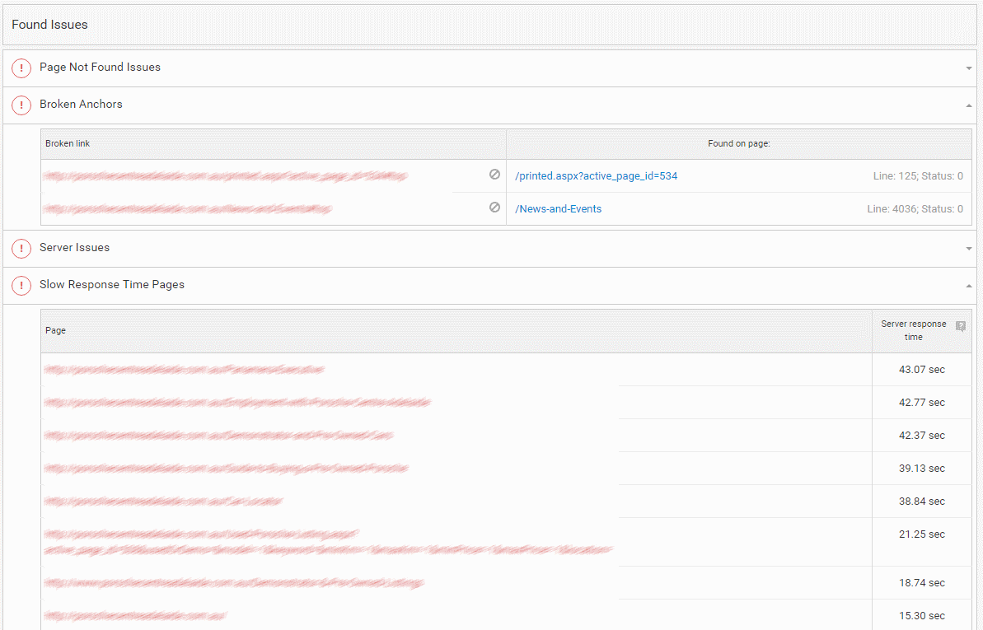The image size is (983, 630).
Task: Open the /News-and-Events page link
Action: tap(558, 209)
